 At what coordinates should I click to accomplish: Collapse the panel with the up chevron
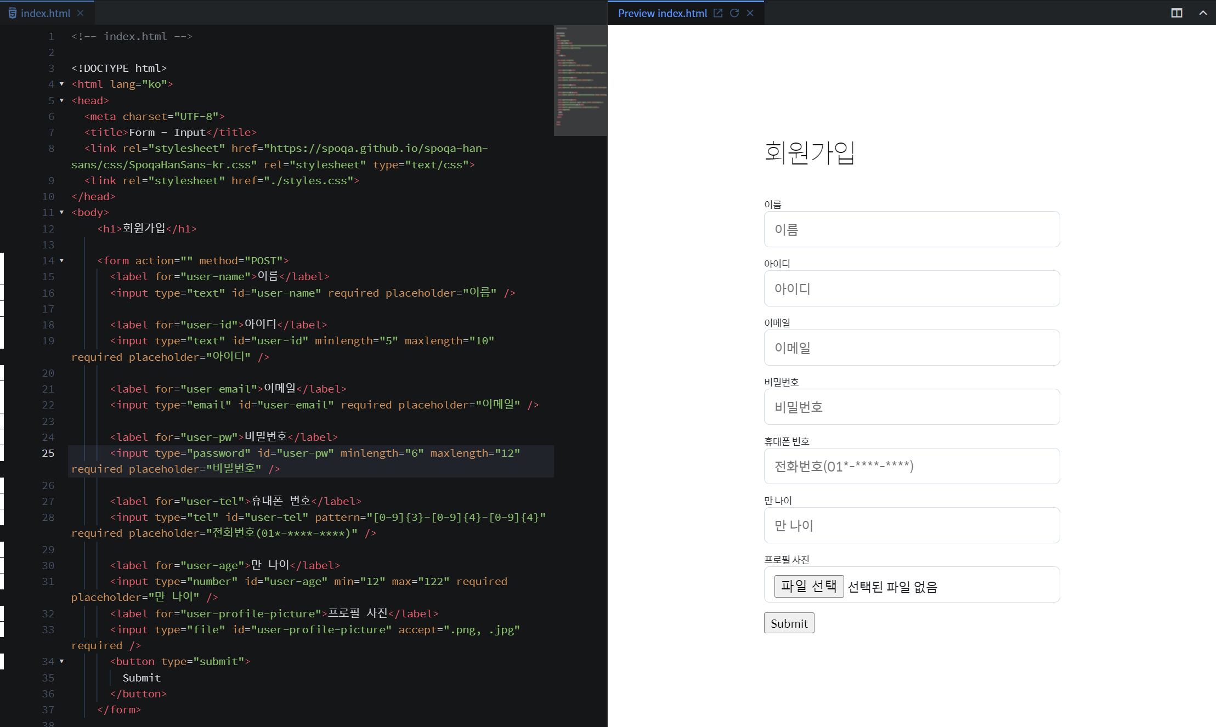pos(1203,13)
